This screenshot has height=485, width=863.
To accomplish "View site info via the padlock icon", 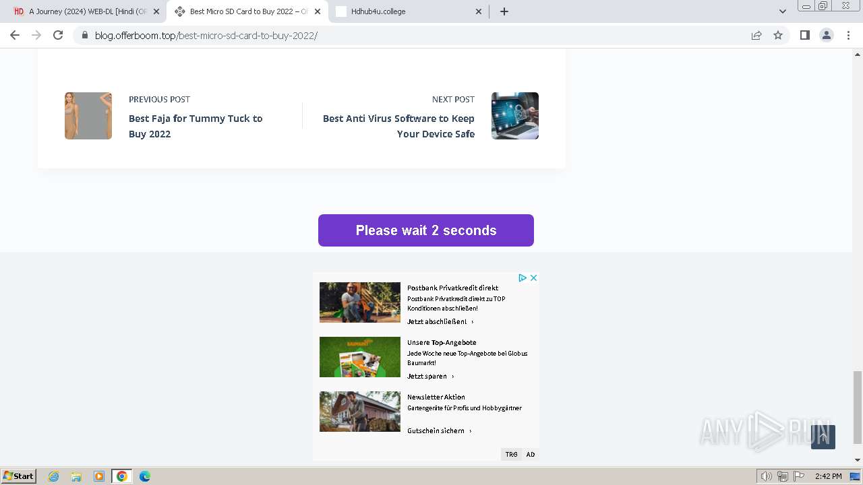I will 84,36.
